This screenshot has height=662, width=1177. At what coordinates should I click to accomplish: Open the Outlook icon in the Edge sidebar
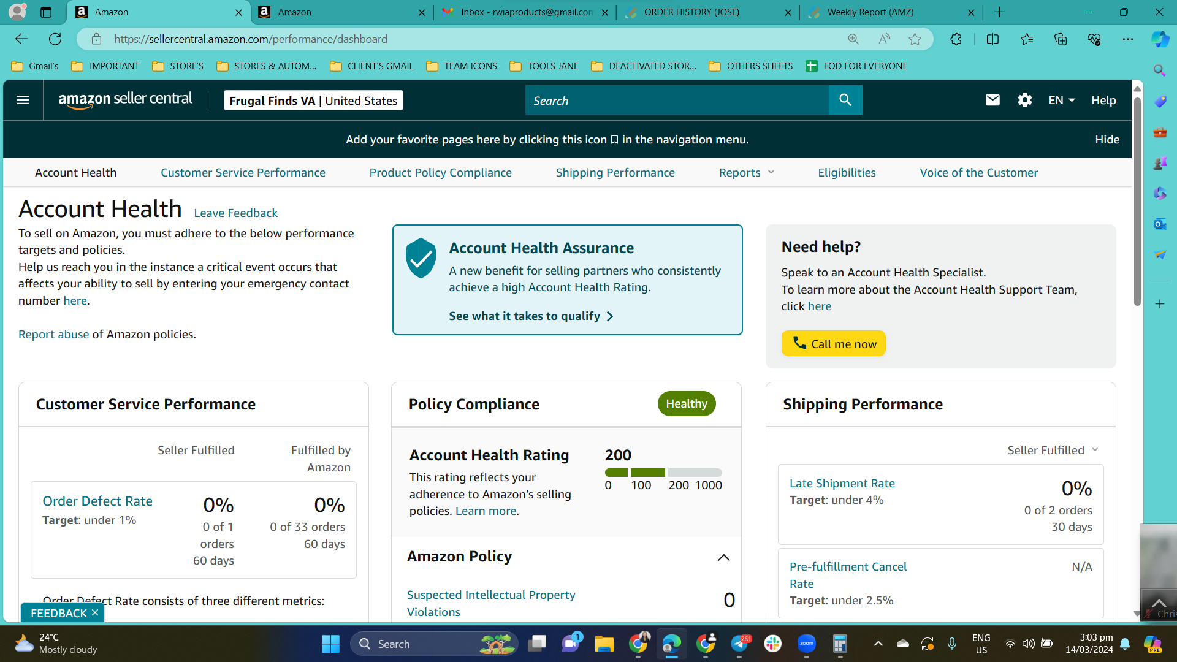pyautogui.click(x=1160, y=224)
